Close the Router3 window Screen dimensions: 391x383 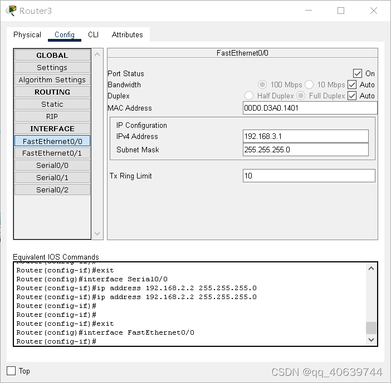click(374, 11)
